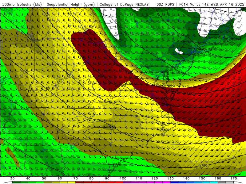This screenshot has width=246, height=184.
Task: Click the 5520 height contour label
Action: pyautogui.click(x=119, y=86)
